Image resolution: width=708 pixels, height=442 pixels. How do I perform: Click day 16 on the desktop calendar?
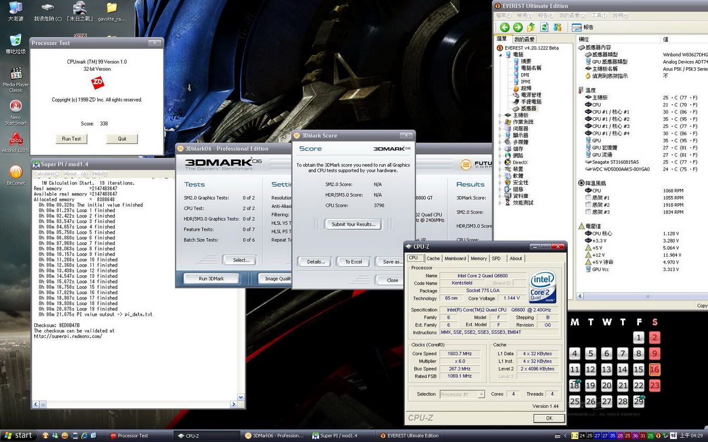click(x=655, y=370)
